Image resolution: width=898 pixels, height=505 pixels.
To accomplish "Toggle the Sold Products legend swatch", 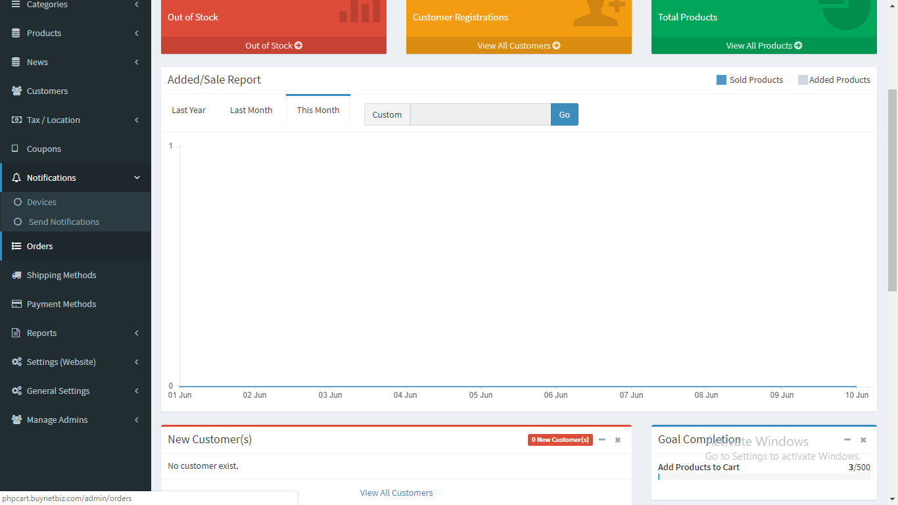I will [x=721, y=80].
